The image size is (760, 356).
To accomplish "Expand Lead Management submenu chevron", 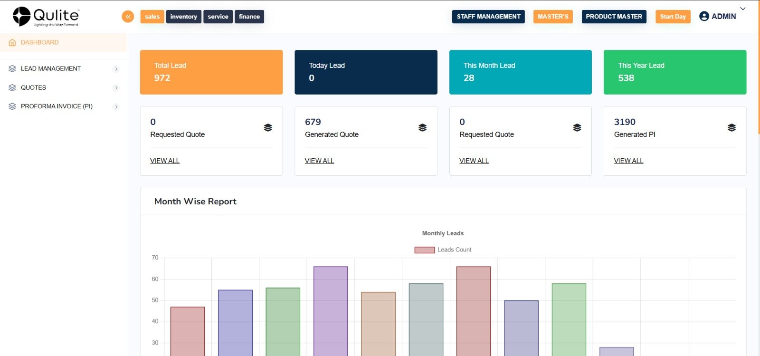I will pos(116,69).
